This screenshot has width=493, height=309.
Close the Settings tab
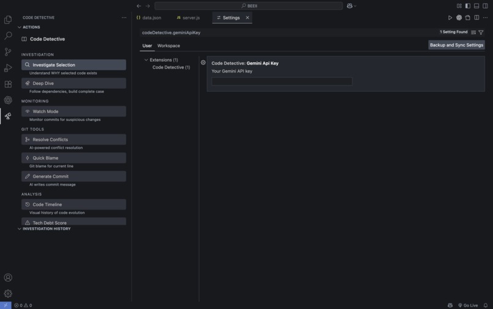click(248, 18)
